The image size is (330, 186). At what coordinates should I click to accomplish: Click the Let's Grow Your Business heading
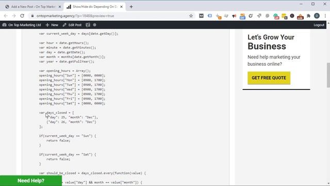click(271, 42)
